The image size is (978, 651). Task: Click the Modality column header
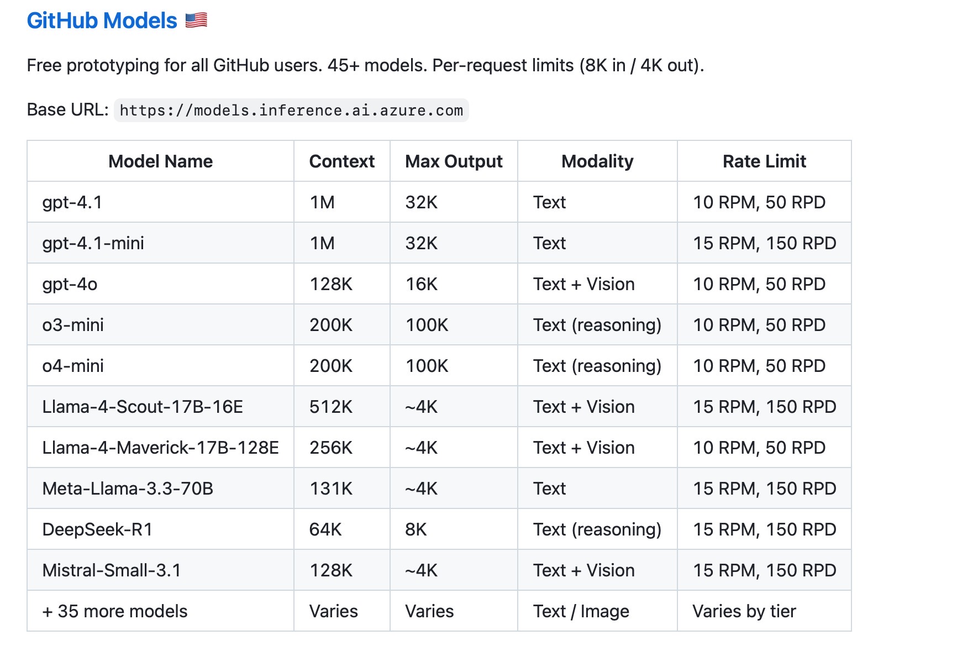pos(597,161)
